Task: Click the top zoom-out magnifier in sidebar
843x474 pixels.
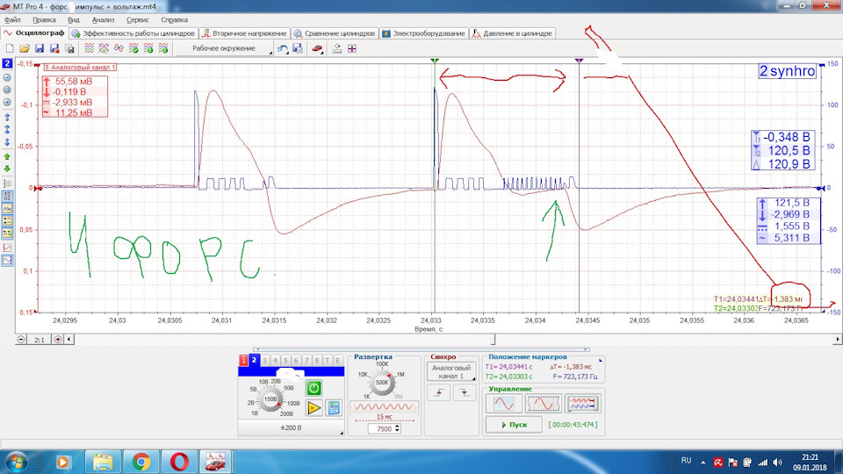Action: [x=7, y=77]
